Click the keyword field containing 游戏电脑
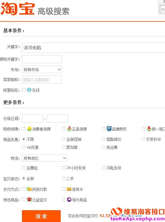Image resolution: width=165 pixels, height=222 pixels. point(93,48)
